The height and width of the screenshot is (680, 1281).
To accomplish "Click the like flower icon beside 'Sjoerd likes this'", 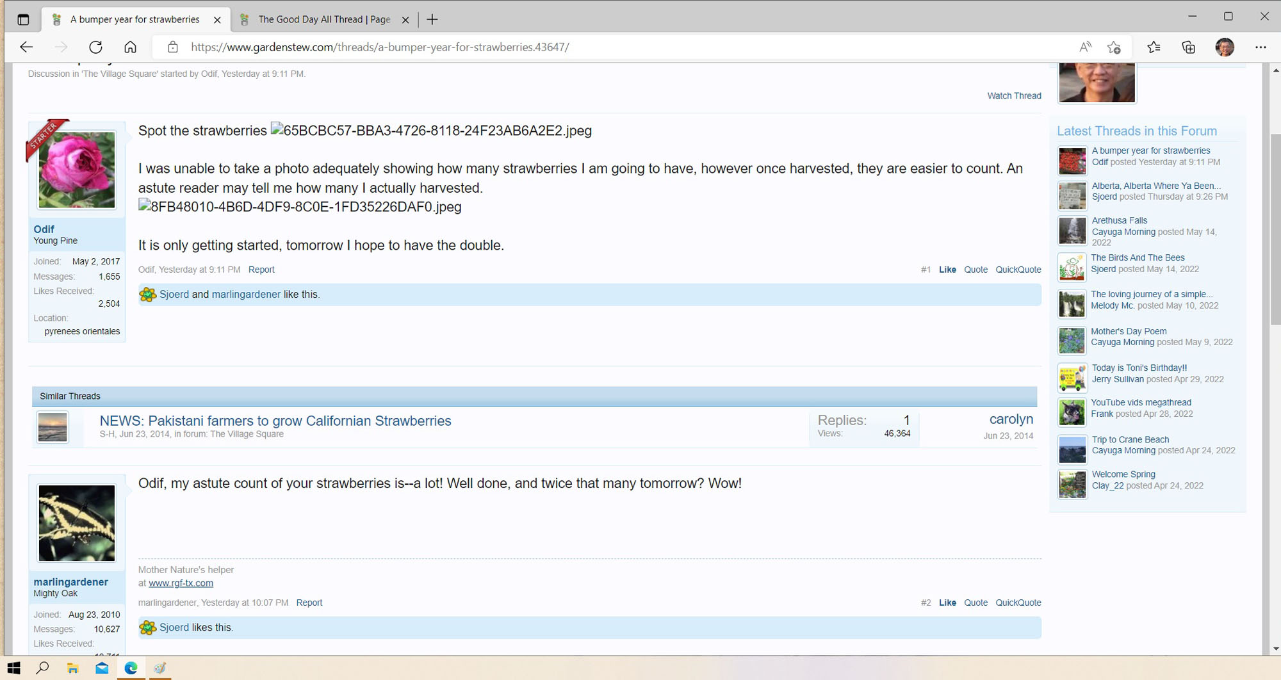I will [148, 627].
